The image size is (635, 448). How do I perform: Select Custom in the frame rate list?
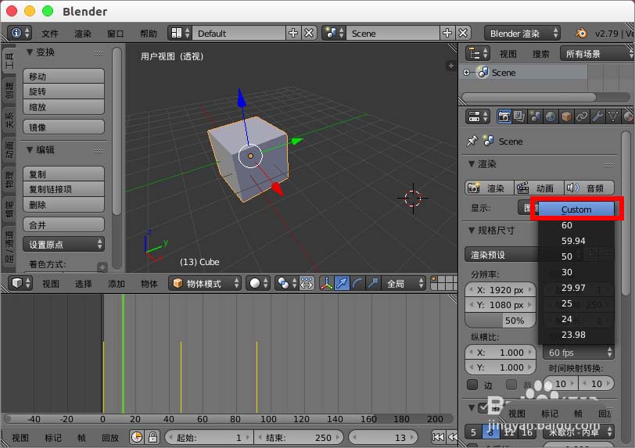(576, 209)
